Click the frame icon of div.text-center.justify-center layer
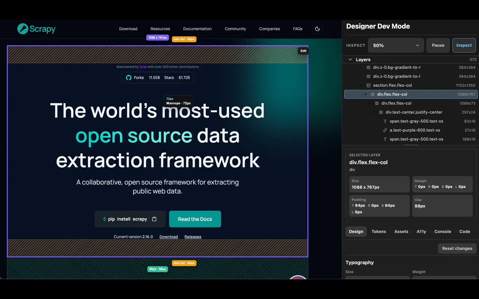Viewport: 479px width, 299px height. 381,112
